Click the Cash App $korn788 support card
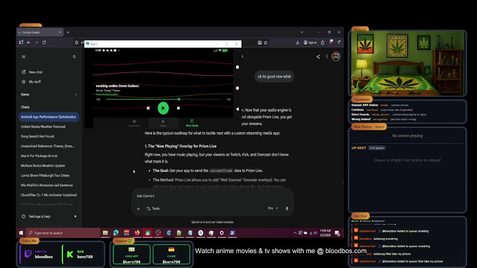477x268 pixels. tap(132, 255)
